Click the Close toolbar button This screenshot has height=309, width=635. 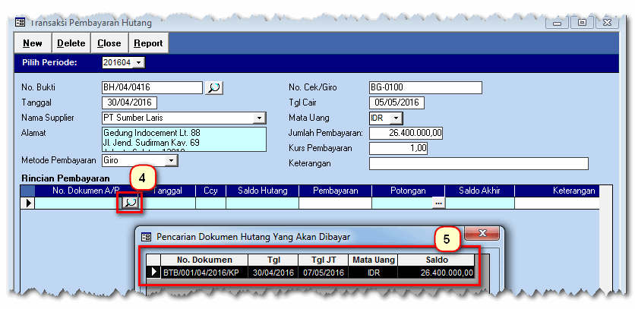[x=109, y=43]
